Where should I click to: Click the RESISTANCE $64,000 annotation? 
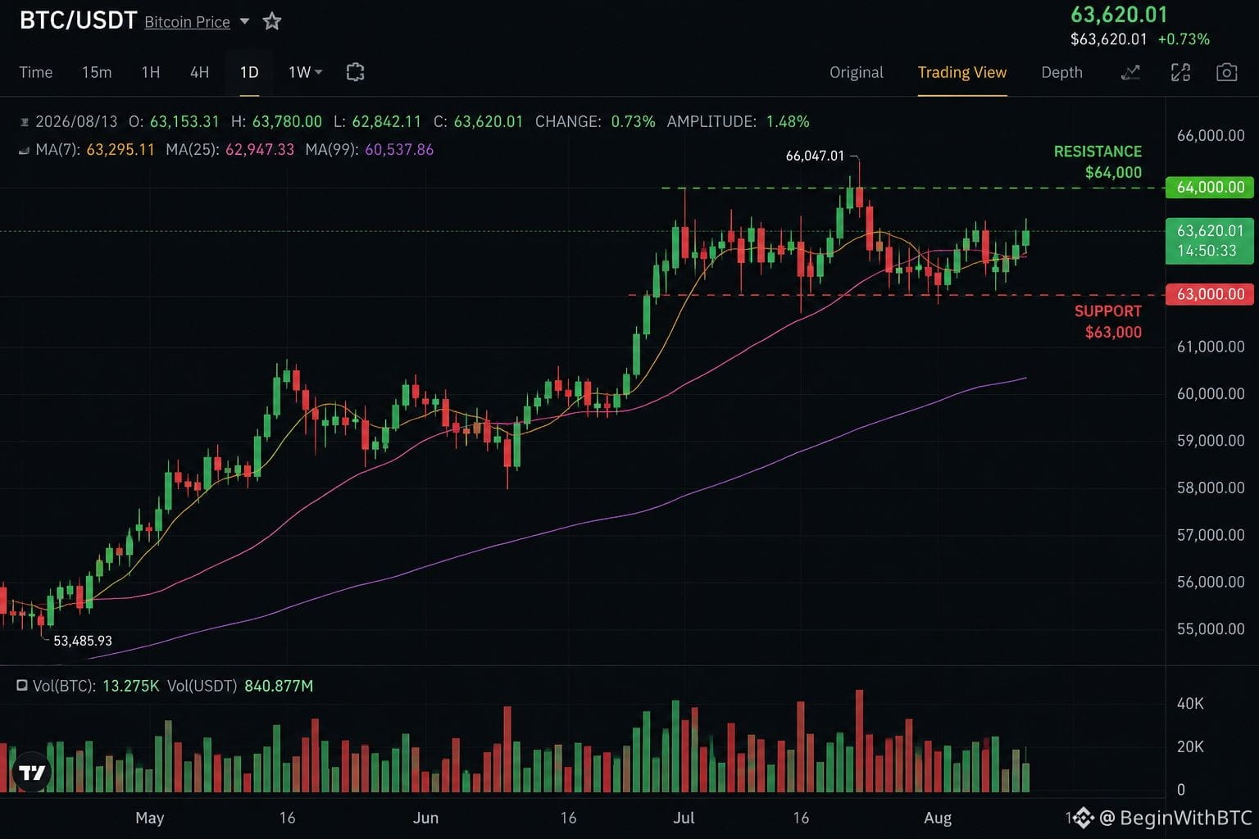pos(1098,162)
